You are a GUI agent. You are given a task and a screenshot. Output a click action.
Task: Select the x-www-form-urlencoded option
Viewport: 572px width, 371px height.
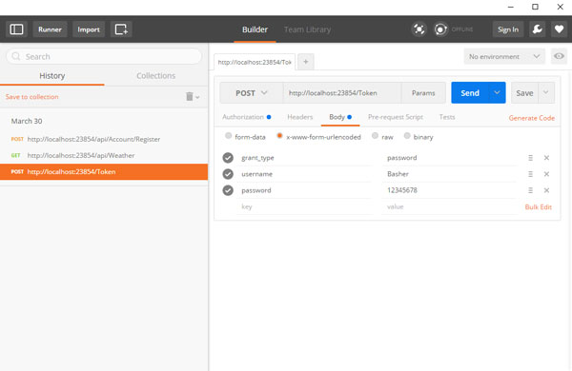coord(279,136)
